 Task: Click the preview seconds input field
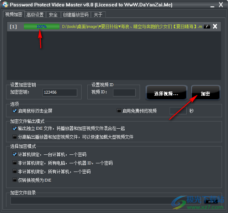pyautogui.click(x=178, y=111)
